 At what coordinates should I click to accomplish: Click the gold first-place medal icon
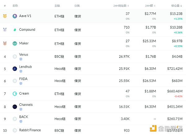click(5, 16)
